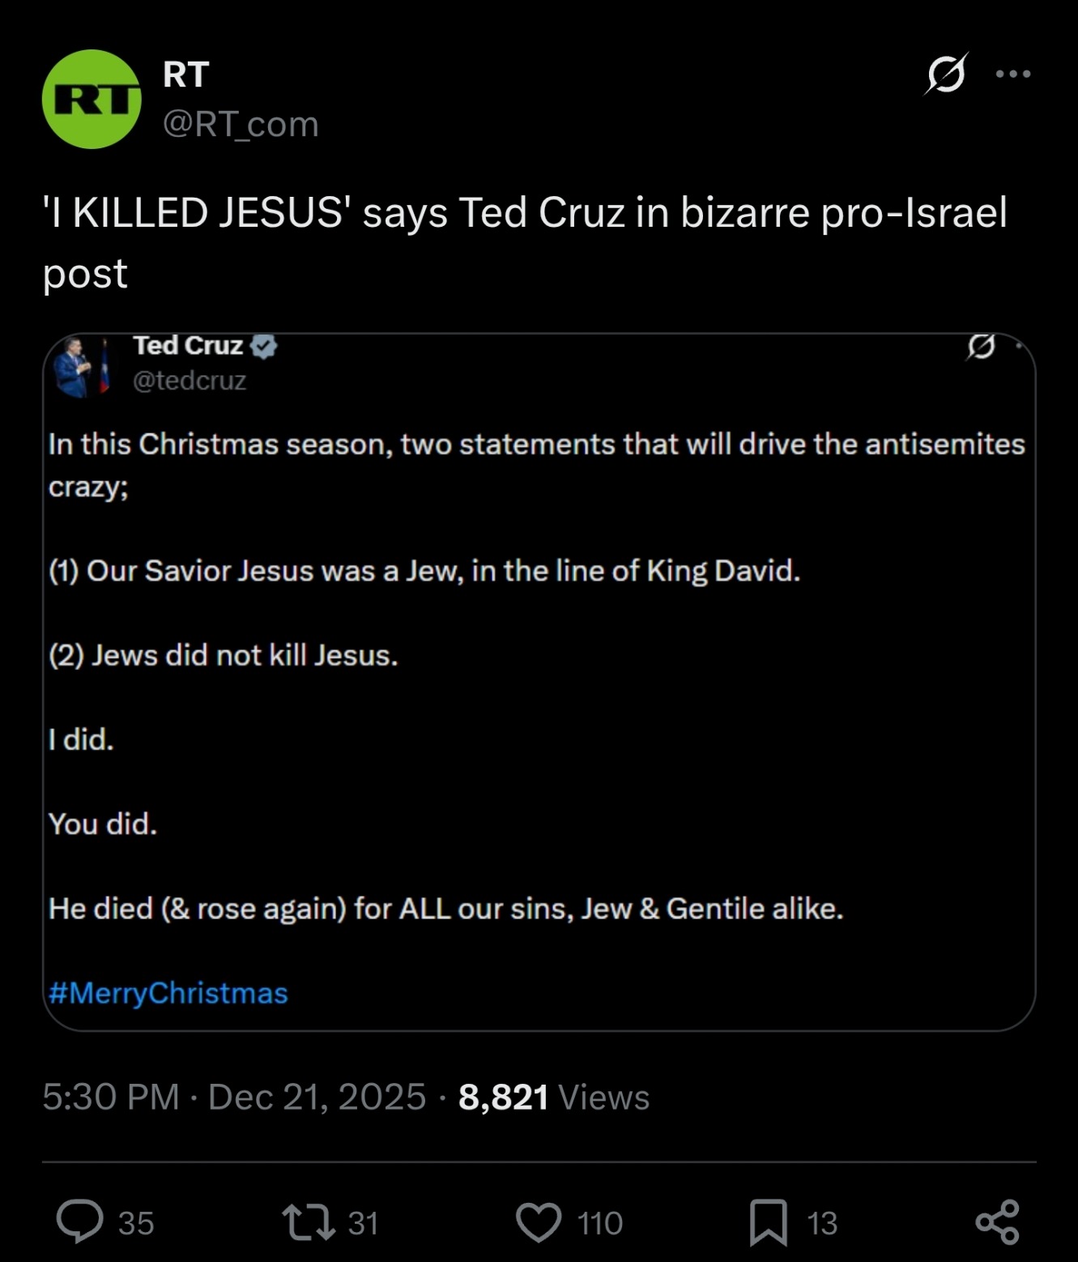Click the Ted Cruz name in the embedded post
The image size is (1078, 1262).
click(x=188, y=346)
